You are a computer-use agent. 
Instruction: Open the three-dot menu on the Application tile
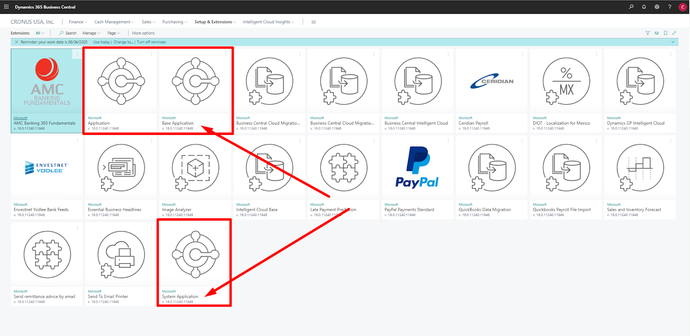coord(151,54)
